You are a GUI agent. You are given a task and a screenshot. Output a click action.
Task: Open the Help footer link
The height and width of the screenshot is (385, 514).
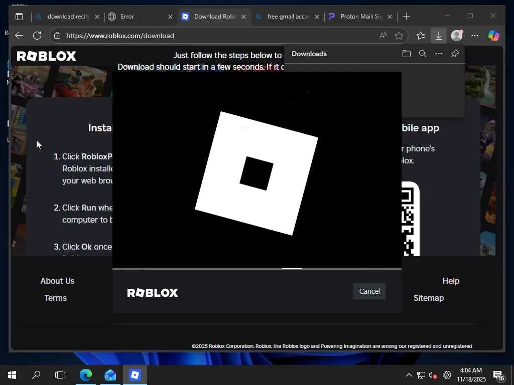click(x=451, y=281)
